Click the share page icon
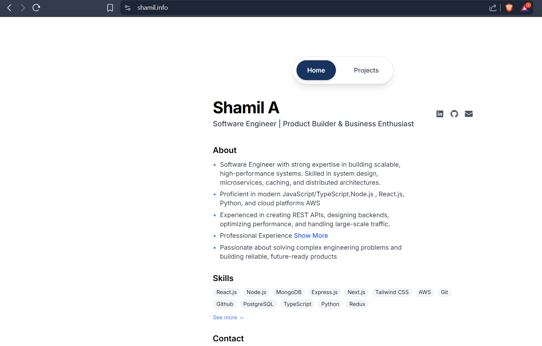 pos(493,8)
